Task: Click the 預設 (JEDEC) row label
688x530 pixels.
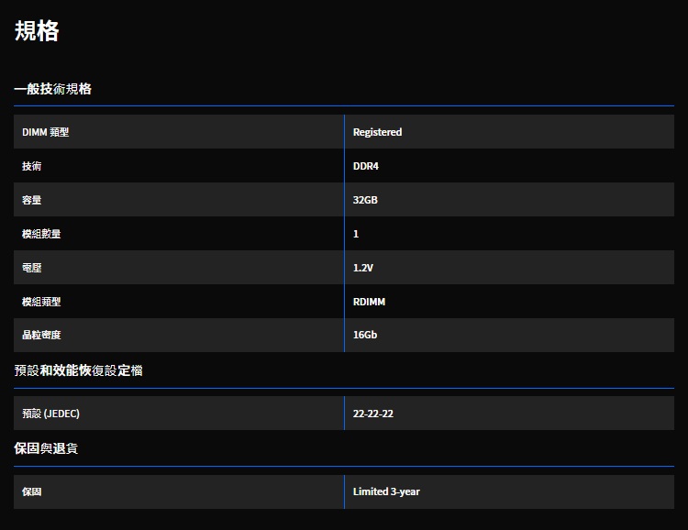Action: click(x=51, y=414)
